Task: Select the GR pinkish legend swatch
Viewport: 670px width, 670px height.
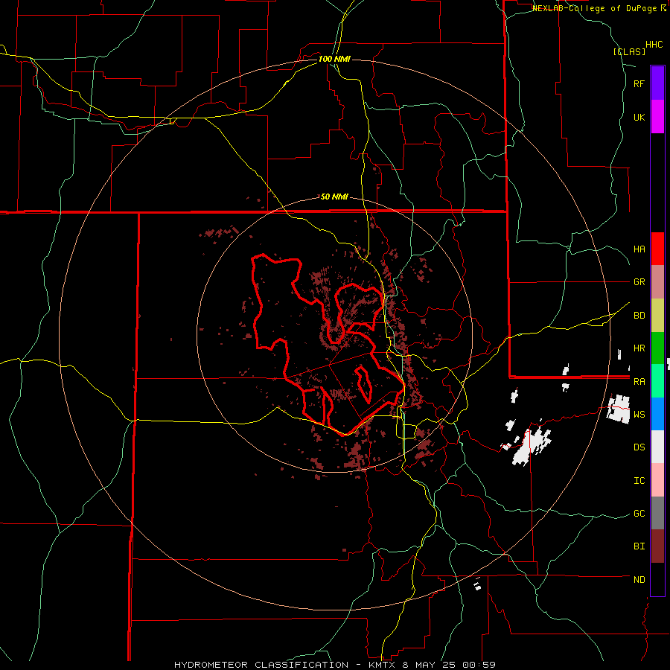Action: point(657,282)
